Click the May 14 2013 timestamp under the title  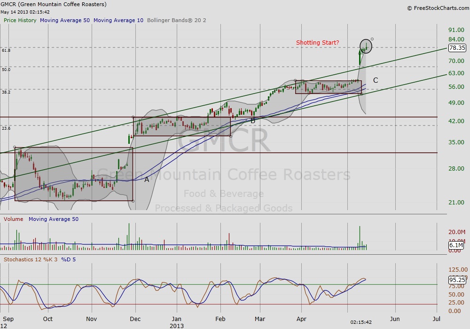coord(25,12)
